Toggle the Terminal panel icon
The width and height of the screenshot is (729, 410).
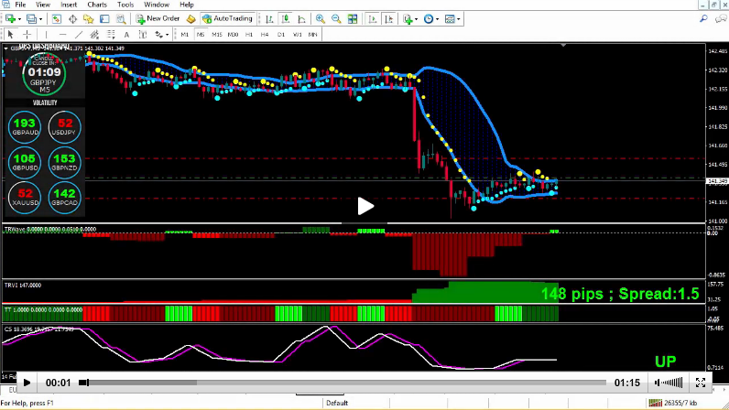(x=104, y=19)
